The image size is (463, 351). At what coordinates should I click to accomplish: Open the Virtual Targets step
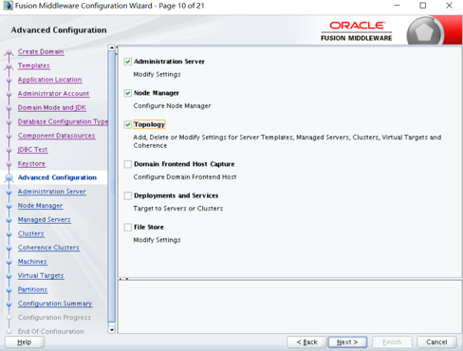point(41,275)
